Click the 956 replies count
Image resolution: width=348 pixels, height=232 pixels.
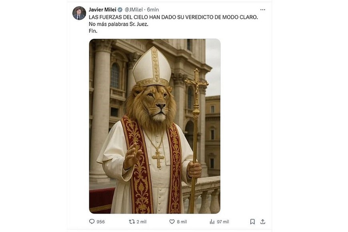point(100,222)
